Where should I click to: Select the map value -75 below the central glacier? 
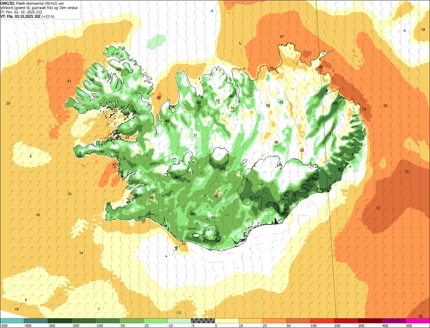(223, 169)
